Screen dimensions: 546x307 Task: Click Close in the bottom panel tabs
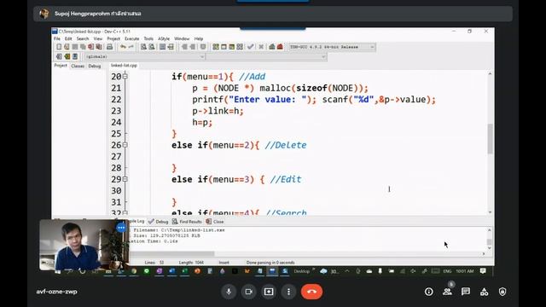tap(215, 222)
